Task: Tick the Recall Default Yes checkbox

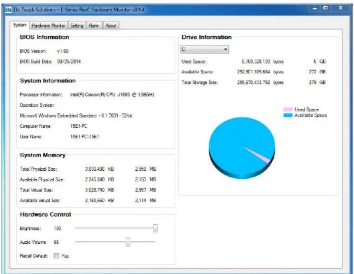Action: pyautogui.click(x=56, y=256)
